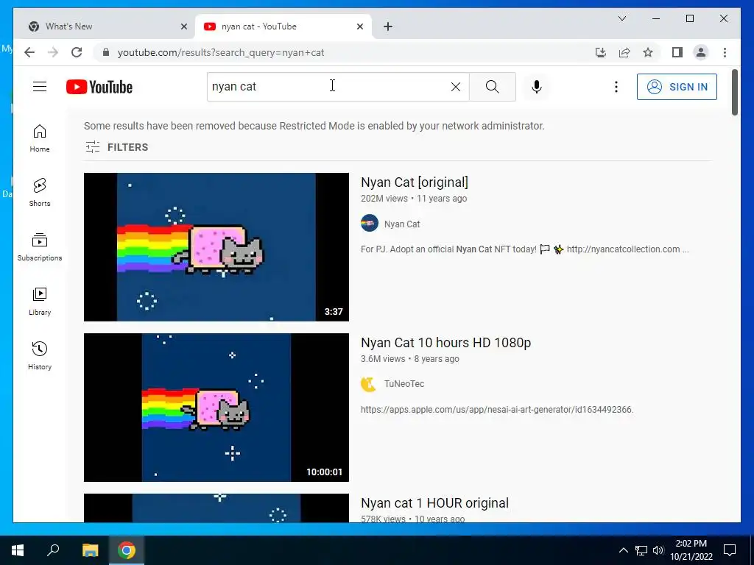The height and width of the screenshot is (565, 754).
Task: Show hidden system tray icons
Action: pyautogui.click(x=623, y=550)
